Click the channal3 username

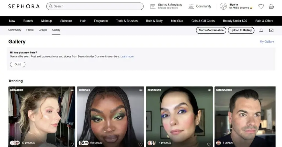84,90
